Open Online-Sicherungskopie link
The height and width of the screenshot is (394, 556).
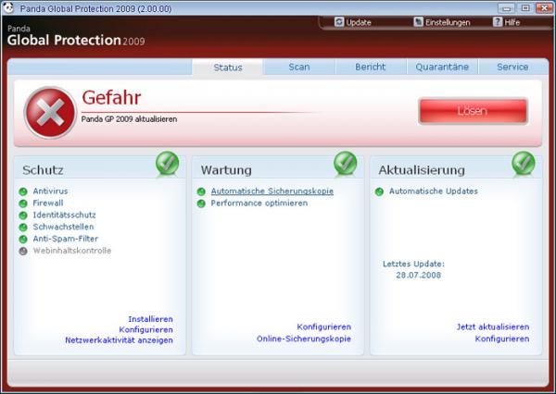point(304,339)
